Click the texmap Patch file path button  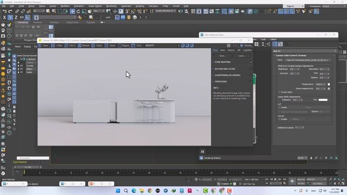click(x=307, y=60)
